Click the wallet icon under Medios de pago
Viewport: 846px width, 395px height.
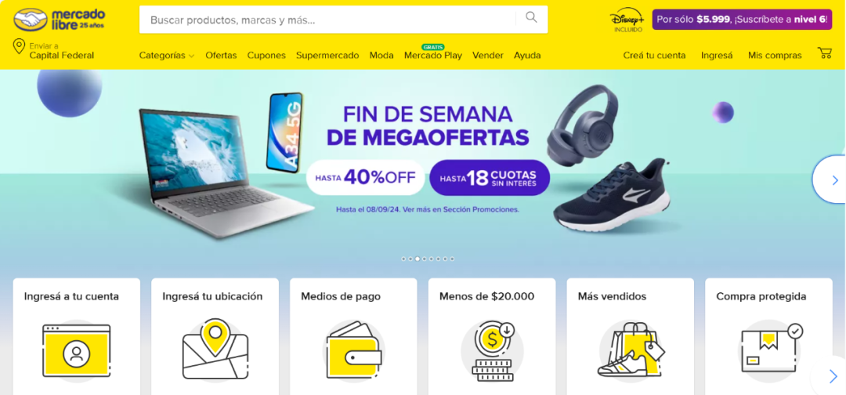coord(354,349)
